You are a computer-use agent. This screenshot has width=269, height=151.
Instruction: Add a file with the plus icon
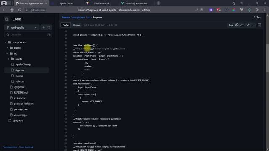coord(43,27)
